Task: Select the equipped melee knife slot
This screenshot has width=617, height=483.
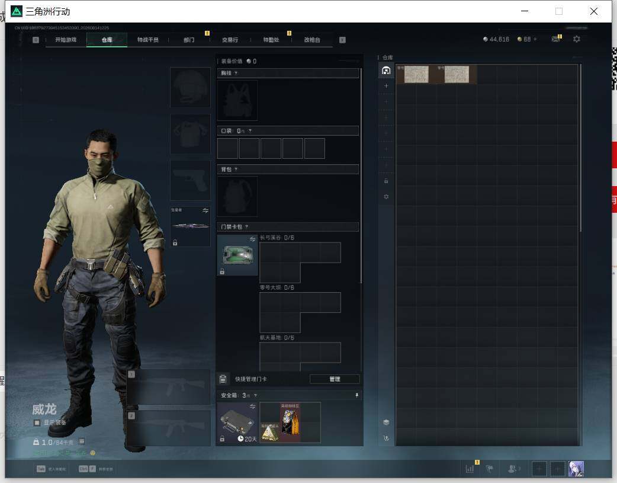Action: coord(190,226)
